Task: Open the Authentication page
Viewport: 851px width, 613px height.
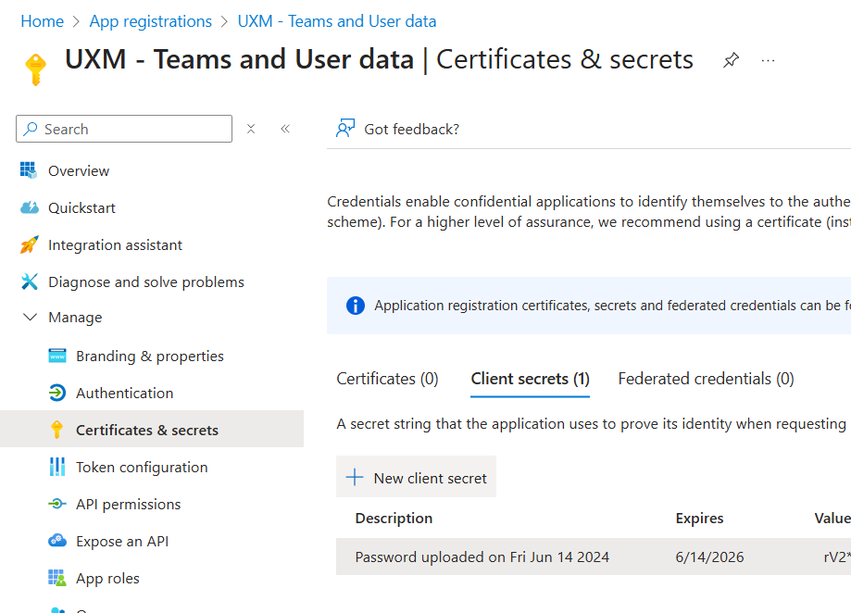Action: (x=124, y=393)
